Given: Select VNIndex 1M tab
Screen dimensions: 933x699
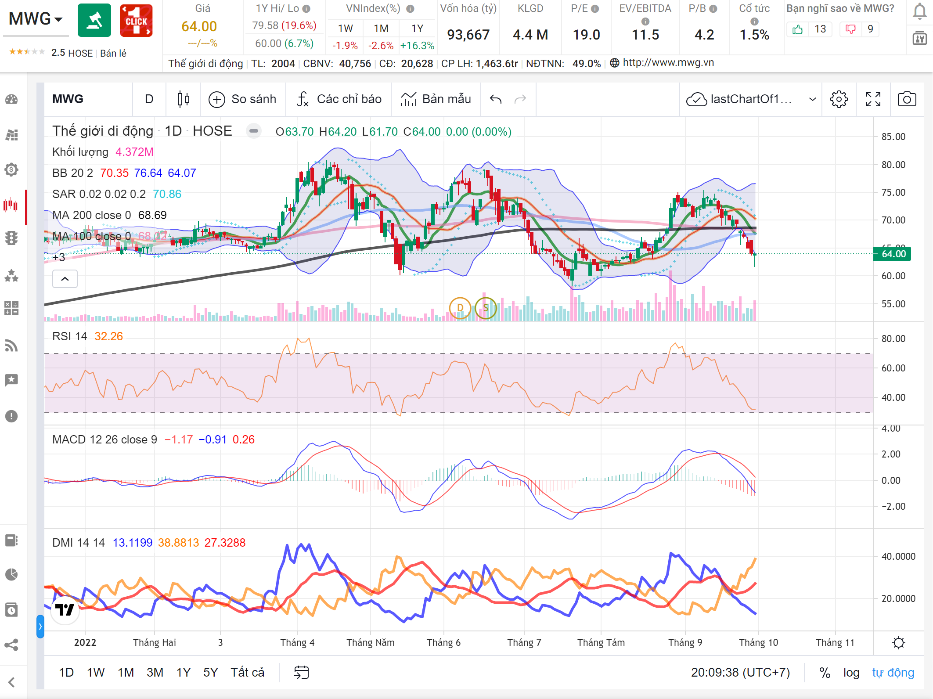Looking at the screenshot, I should [x=381, y=29].
